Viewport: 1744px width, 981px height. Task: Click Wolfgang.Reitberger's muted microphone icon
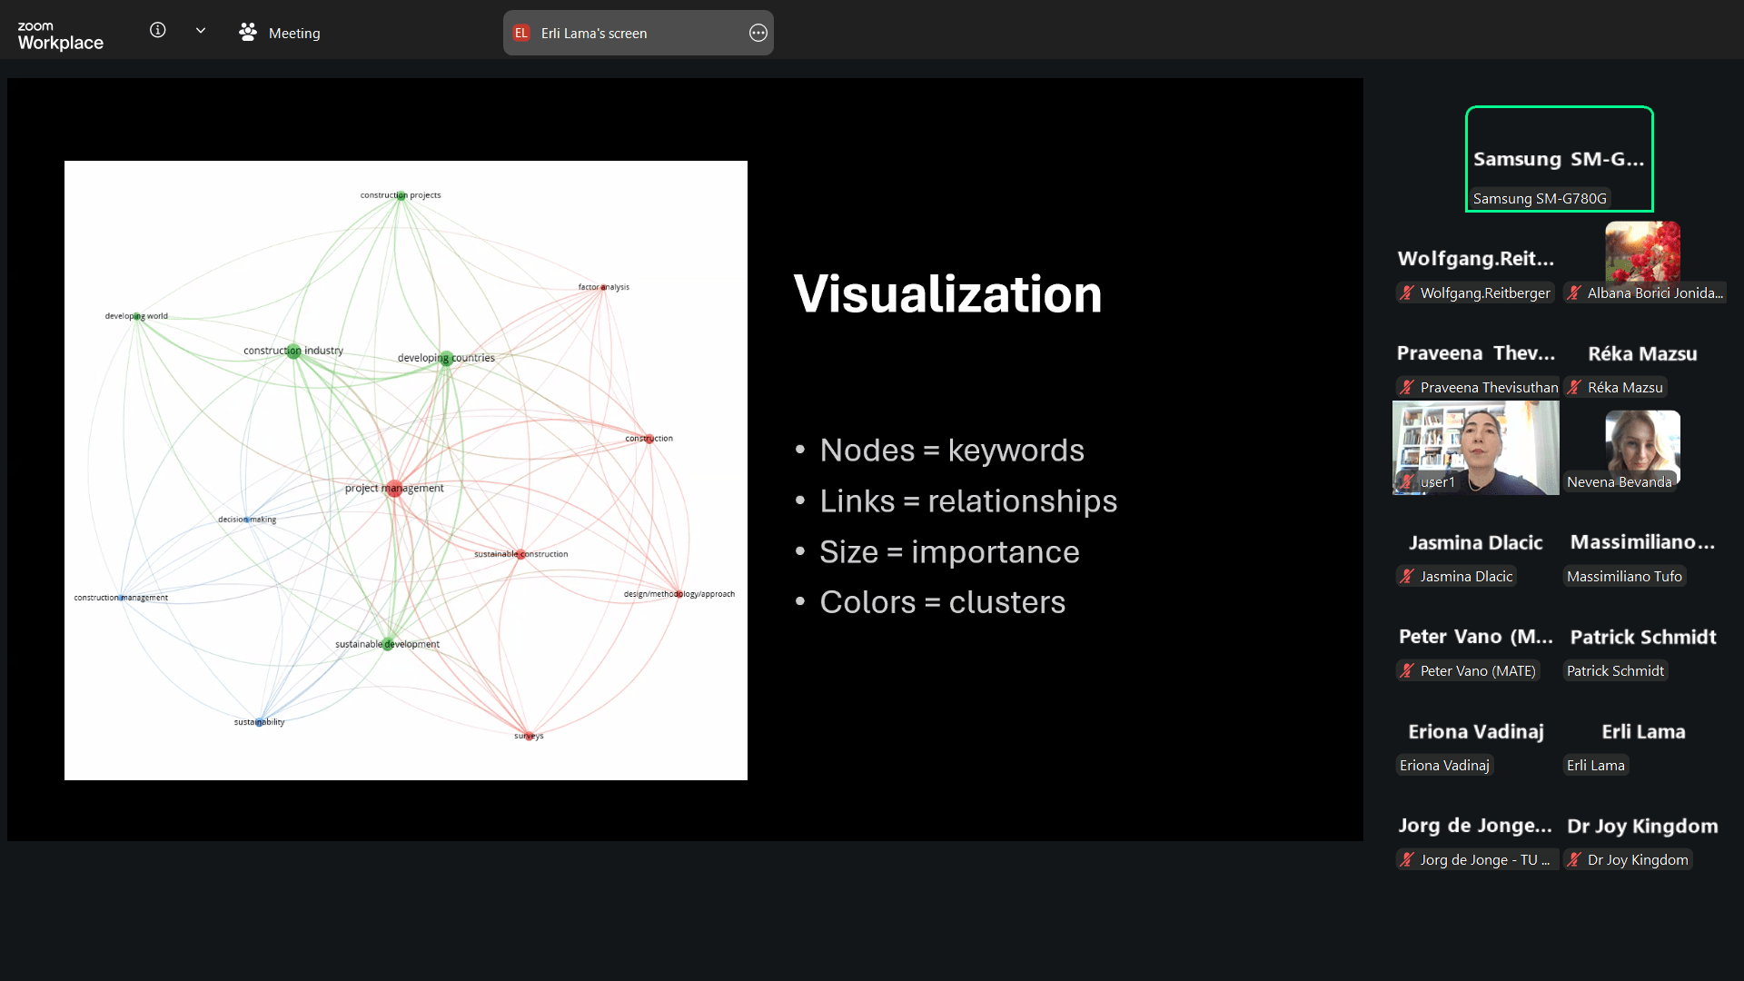(x=1407, y=293)
